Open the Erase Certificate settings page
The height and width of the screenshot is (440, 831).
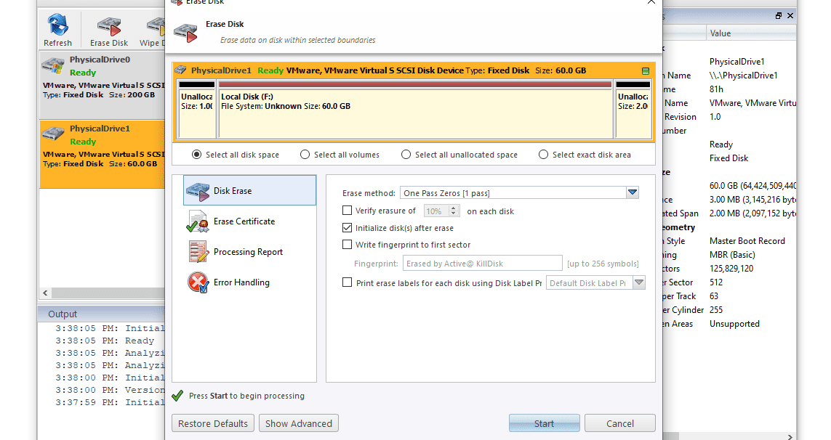click(249, 221)
